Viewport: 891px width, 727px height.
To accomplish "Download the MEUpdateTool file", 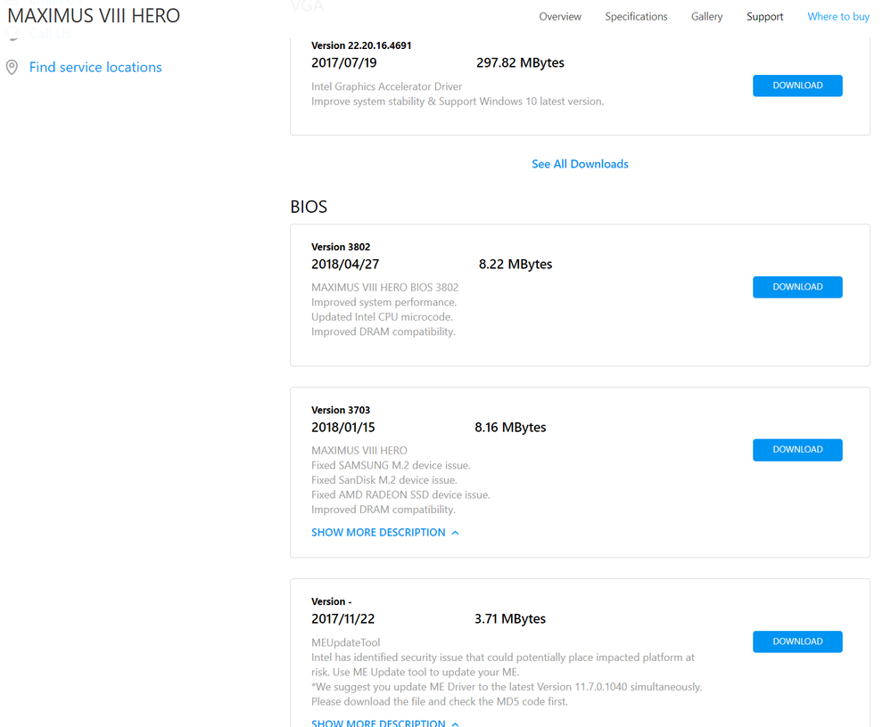I will pyautogui.click(x=797, y=641).
